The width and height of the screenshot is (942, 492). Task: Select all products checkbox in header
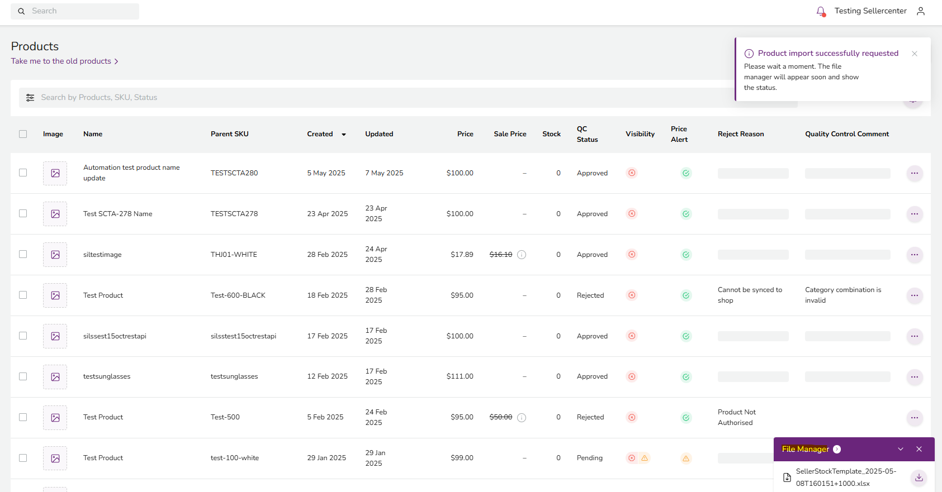[x=23, y=134]
